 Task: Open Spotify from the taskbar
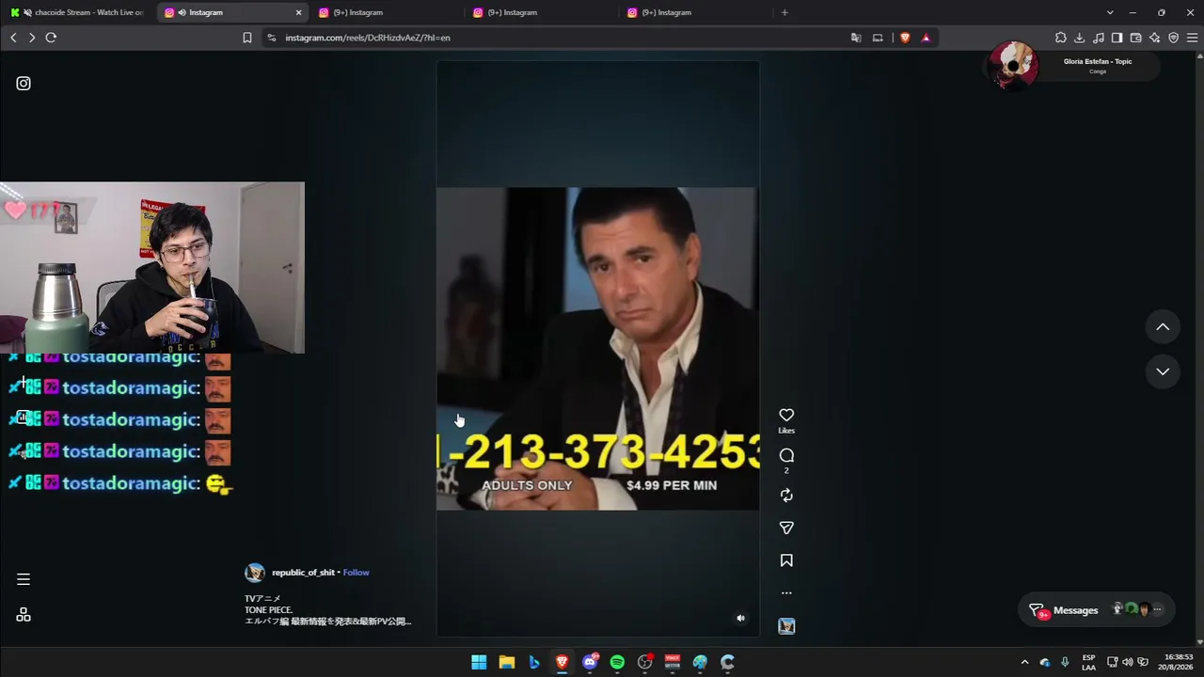point(617,662)
